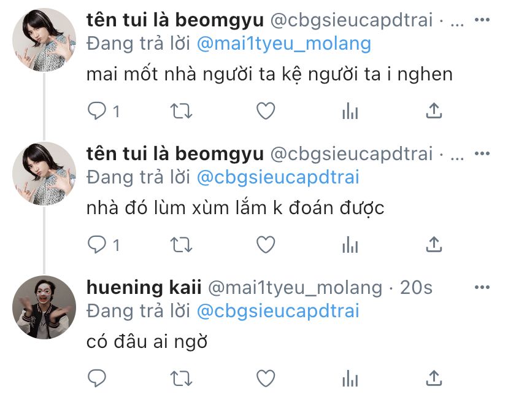Viewport: 508px width, 397px height.
Task: Like the "mai mốt nhà người ta" tweet
Action: tap(266, 111)
